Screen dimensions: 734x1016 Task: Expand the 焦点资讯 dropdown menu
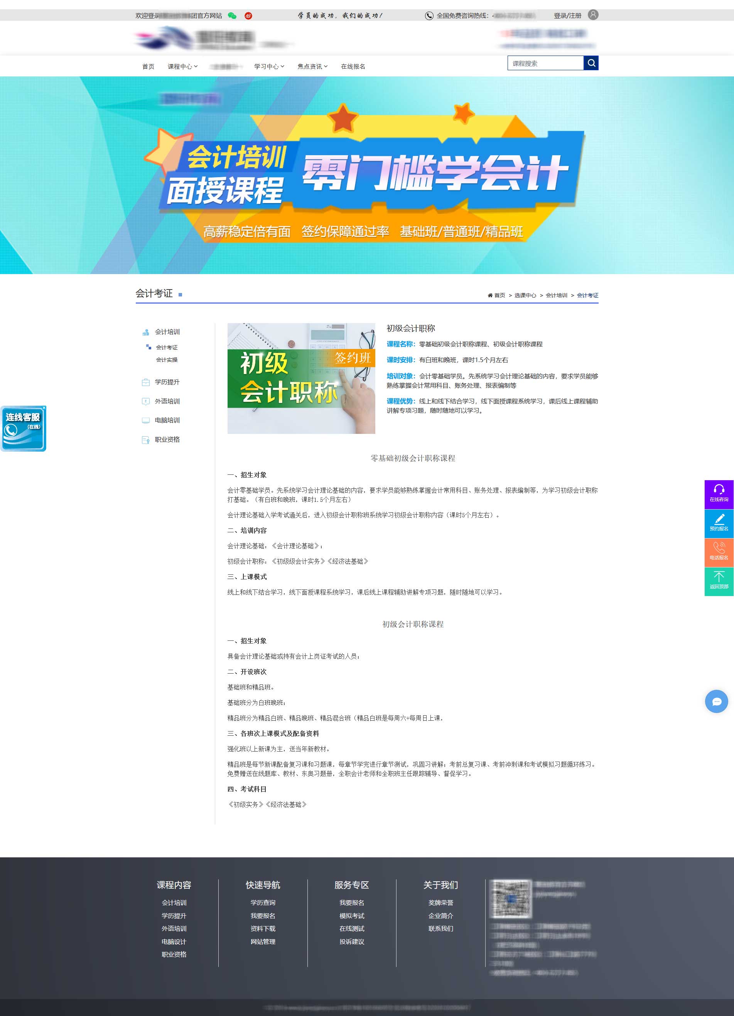point(312,66)
